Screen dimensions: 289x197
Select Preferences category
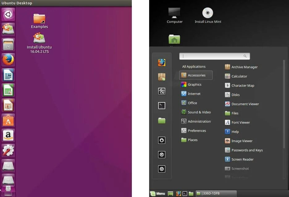point(194,130)
